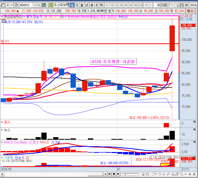Open dropdown arrow beside 뉴 icon
Screen dimensions: 198x178
pyautogui.click(x=47, y=5)
